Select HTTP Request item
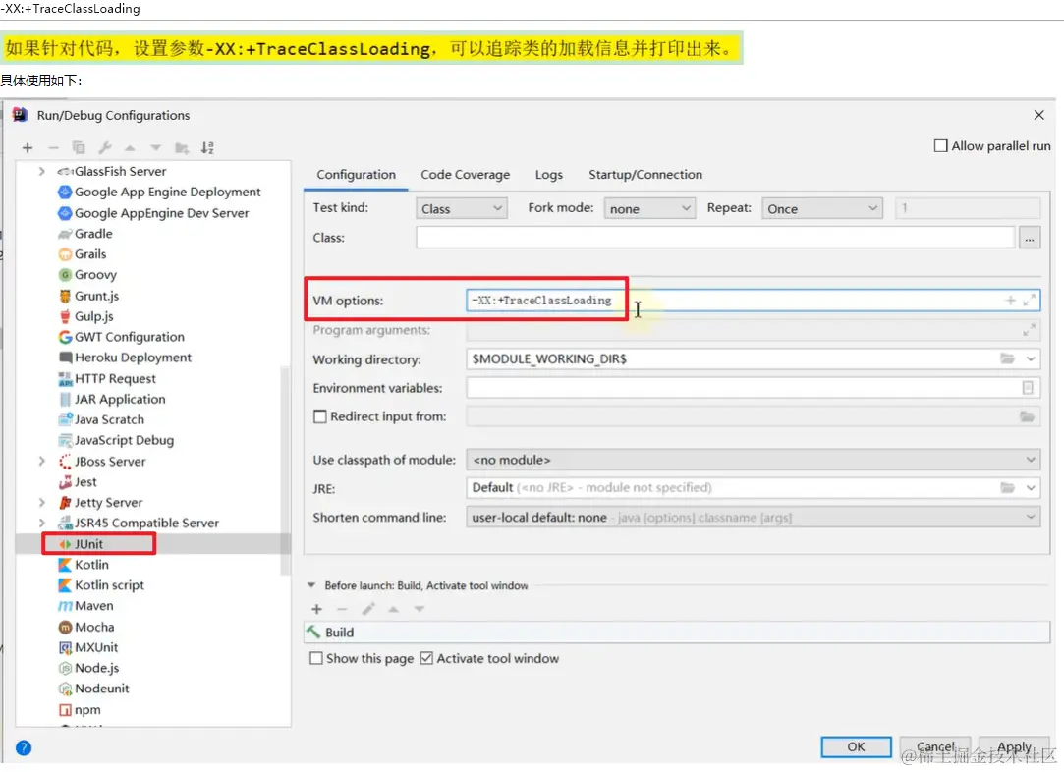The width and height of the screenshot is (1064, 772). (x=115, y=378)
